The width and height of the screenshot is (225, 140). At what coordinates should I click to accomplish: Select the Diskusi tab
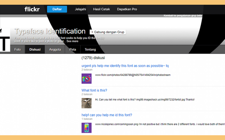(35, 50)
